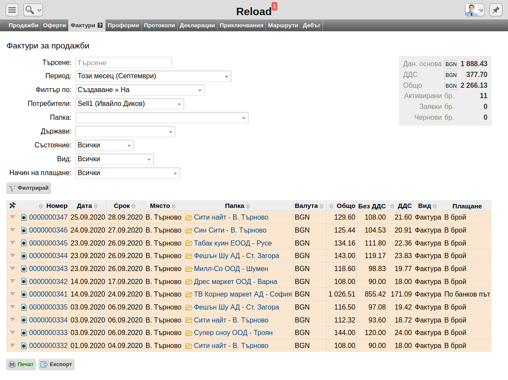Open the Потребители dropdown
Viewport: 508px width, 380px height.
pyautogui.click(x=130, y=104)
